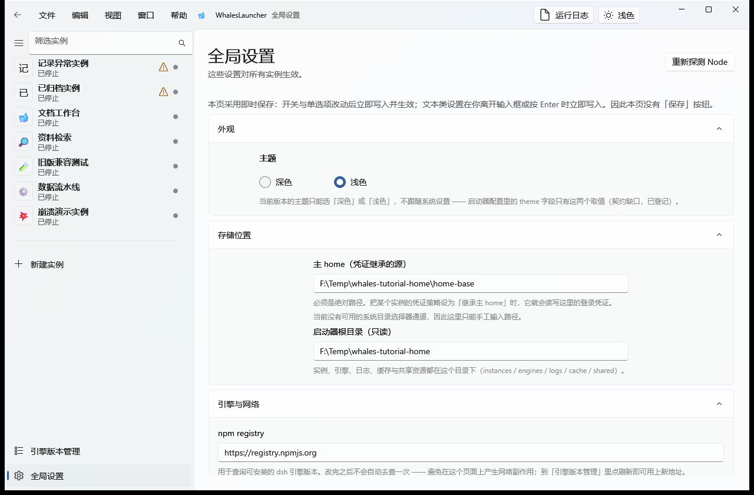Screen dimensions: 754x495
Task: Click the sun icon on 浅色 button
Action: click(x=608, y=15)
